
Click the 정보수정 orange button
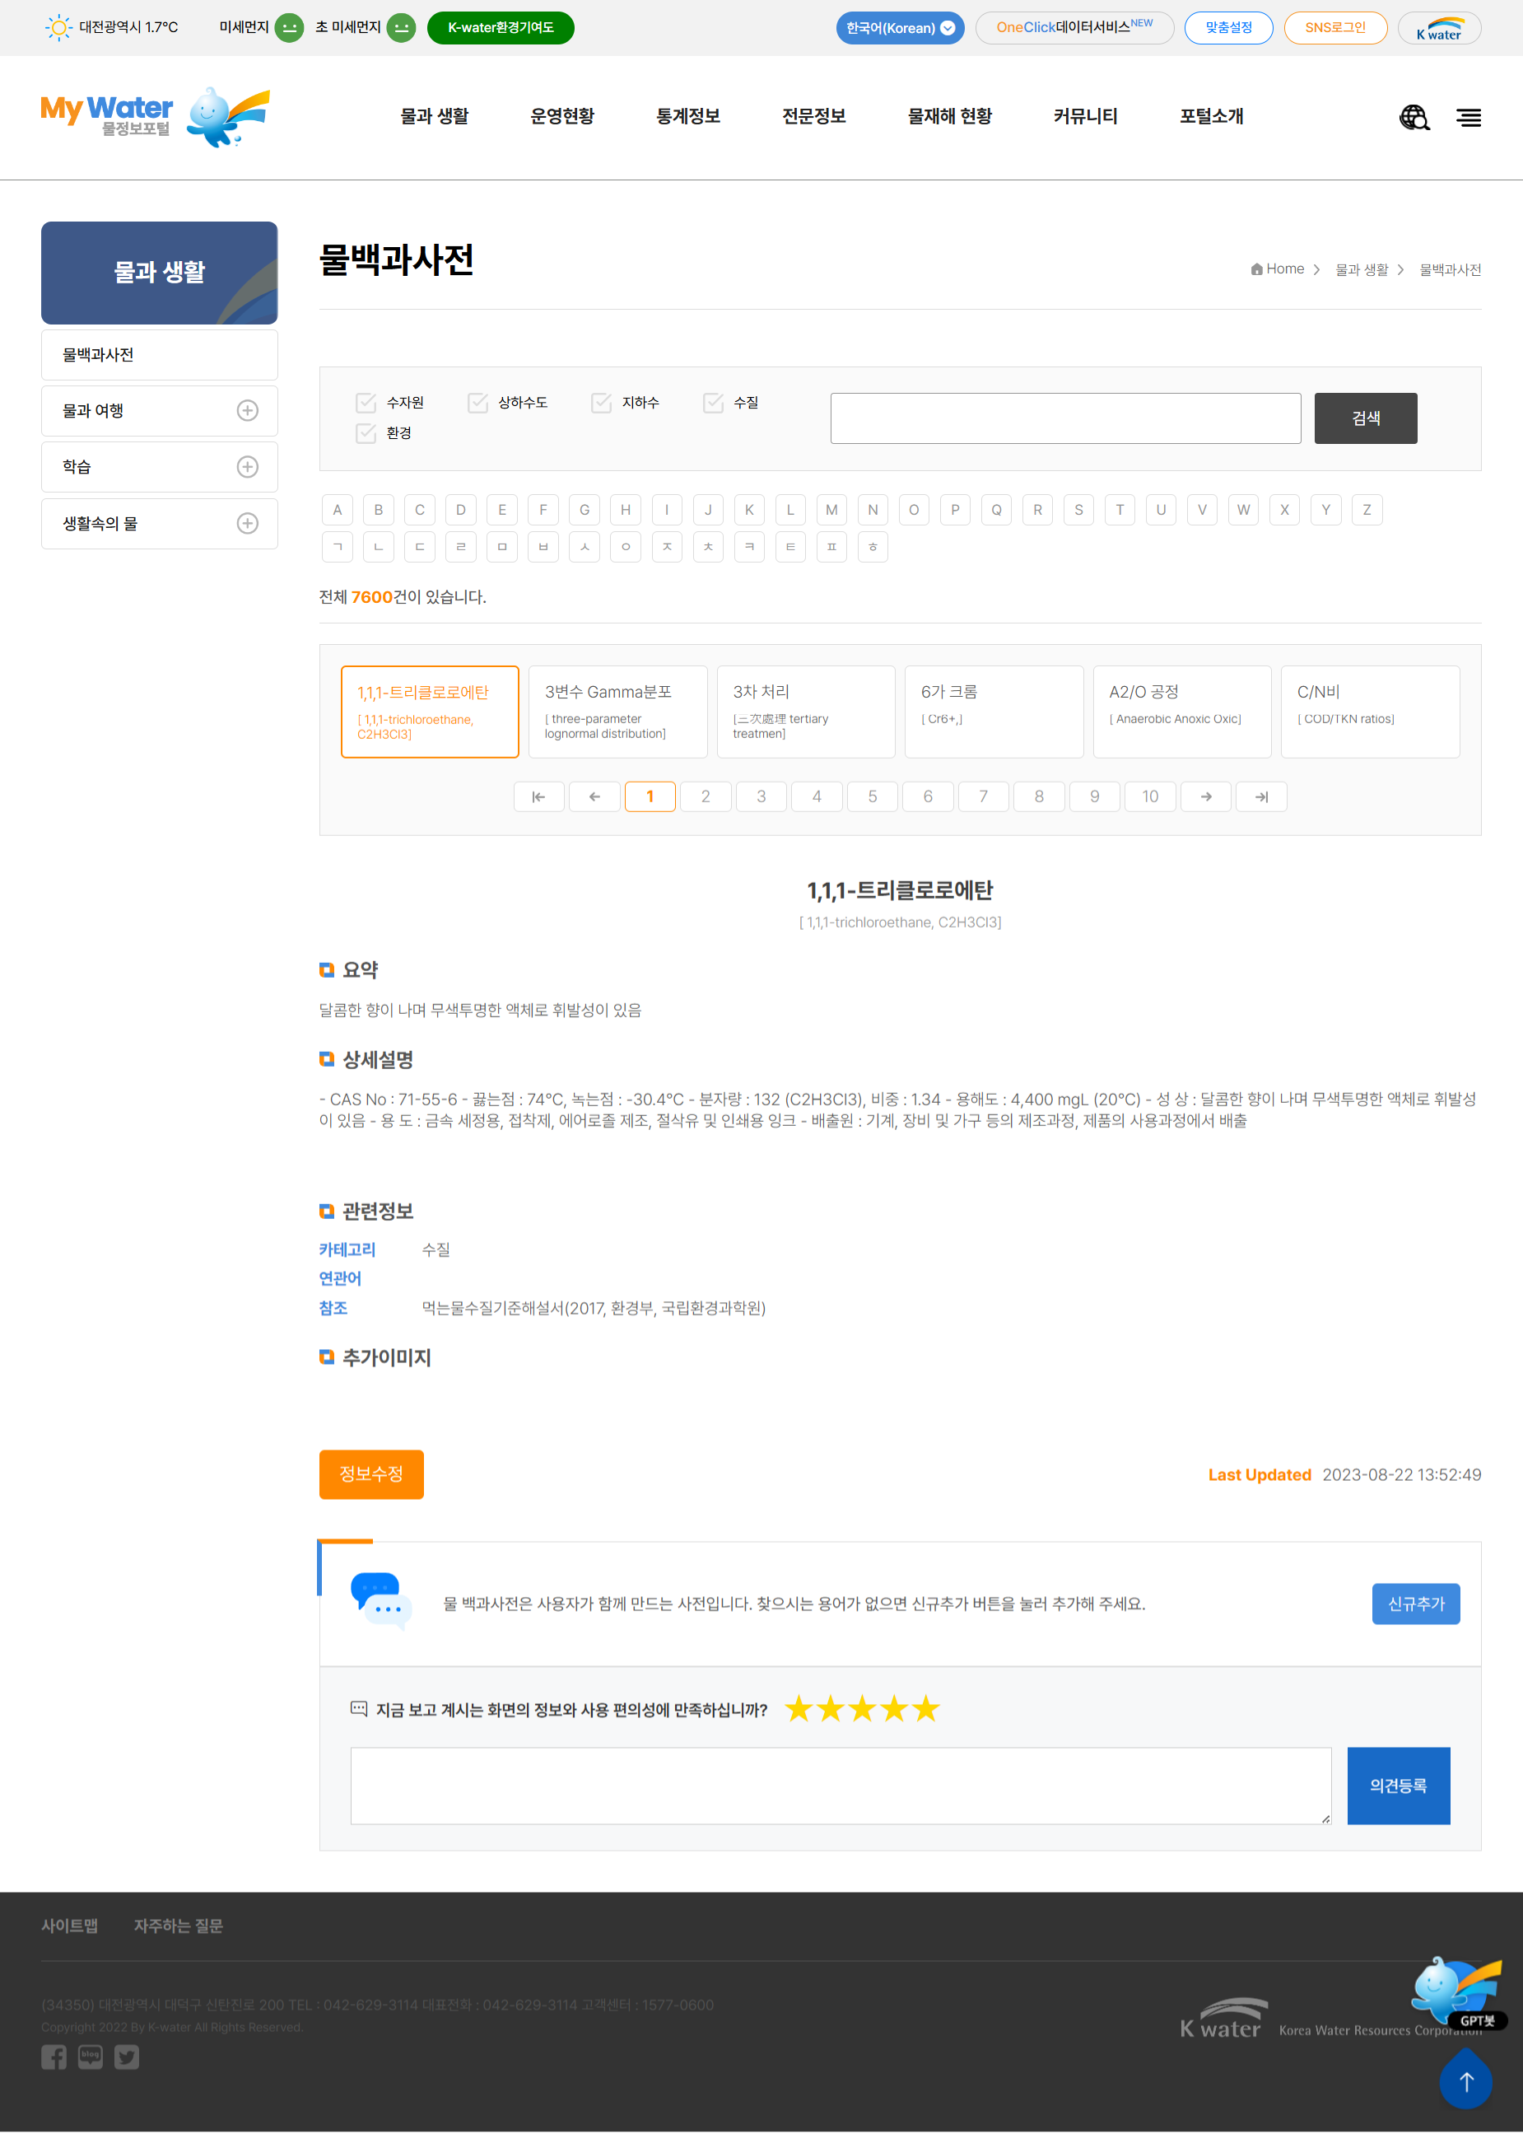tap(371, 1473)
